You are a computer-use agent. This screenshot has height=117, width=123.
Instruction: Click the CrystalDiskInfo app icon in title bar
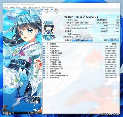click(x=5, y=4)
